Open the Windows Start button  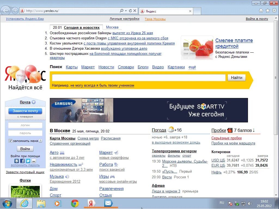tap(7, 203)
